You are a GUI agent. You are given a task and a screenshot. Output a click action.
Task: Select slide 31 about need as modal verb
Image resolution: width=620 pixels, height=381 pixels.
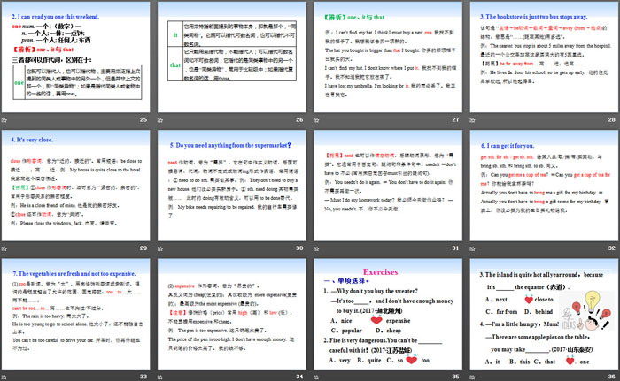coord(388,186)
